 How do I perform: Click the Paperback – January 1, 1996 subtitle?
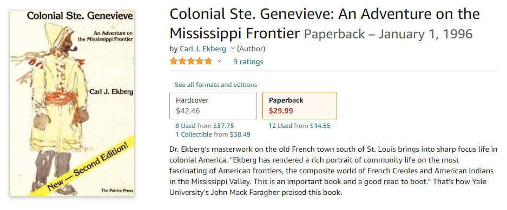389,33
